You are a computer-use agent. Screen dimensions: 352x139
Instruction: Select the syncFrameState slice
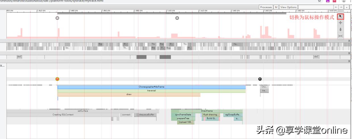pos(183,115)
